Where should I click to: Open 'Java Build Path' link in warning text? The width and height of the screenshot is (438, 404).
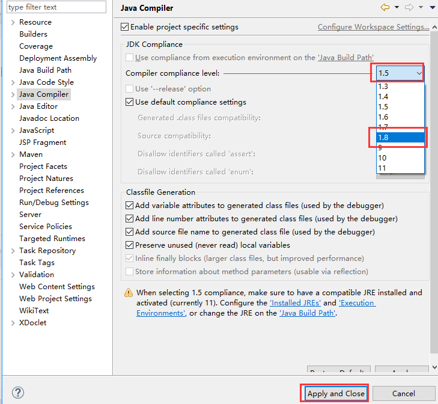pyautogui.click(x=308, y=313)
